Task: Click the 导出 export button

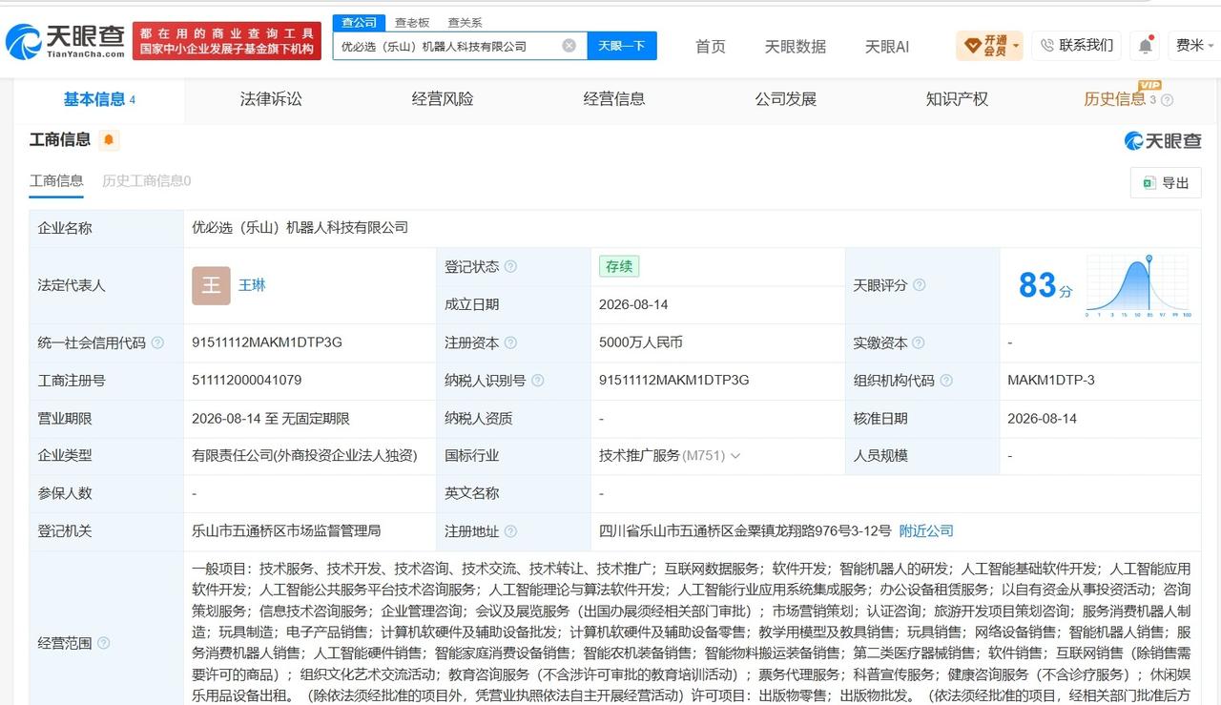Action: 1166,183
